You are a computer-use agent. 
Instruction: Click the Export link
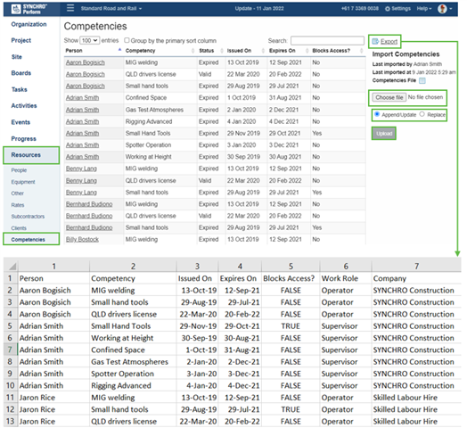389,41
